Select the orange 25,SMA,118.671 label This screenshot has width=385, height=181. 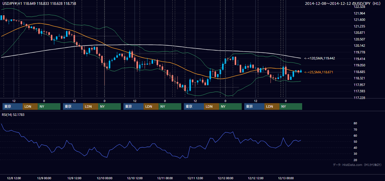pyautogui.click(x=319, y=72)
